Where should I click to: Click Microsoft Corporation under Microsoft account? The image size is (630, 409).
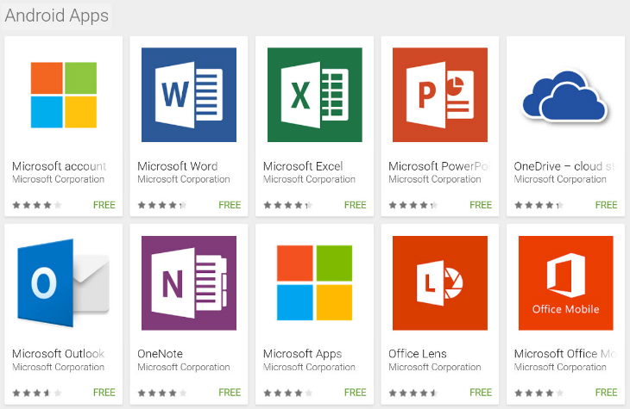59,179
